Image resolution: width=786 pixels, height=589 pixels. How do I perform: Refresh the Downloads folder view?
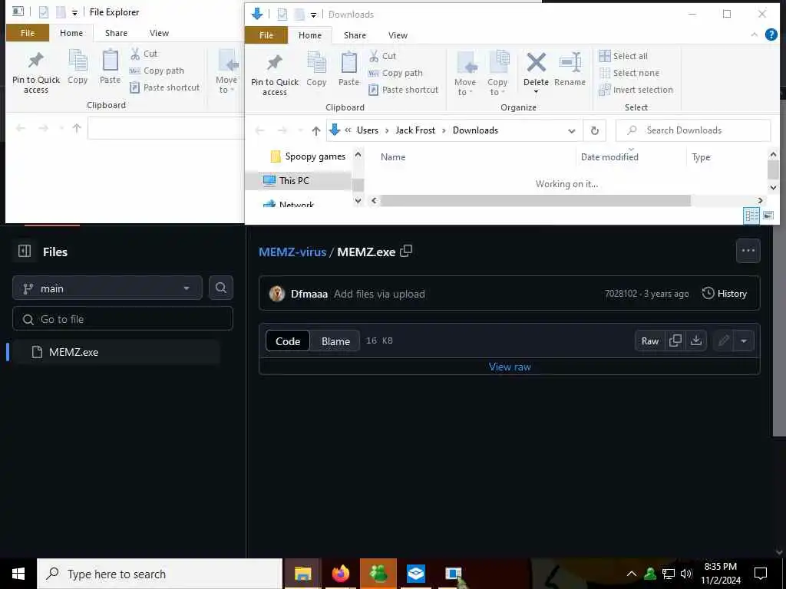[595, 130]
